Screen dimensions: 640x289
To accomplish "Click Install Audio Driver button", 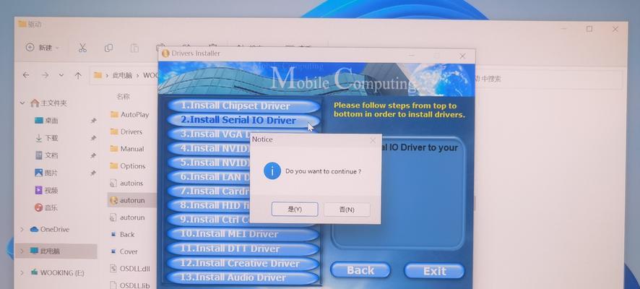I will coord(243,278).
